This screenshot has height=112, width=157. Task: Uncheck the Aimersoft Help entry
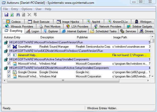9,55
